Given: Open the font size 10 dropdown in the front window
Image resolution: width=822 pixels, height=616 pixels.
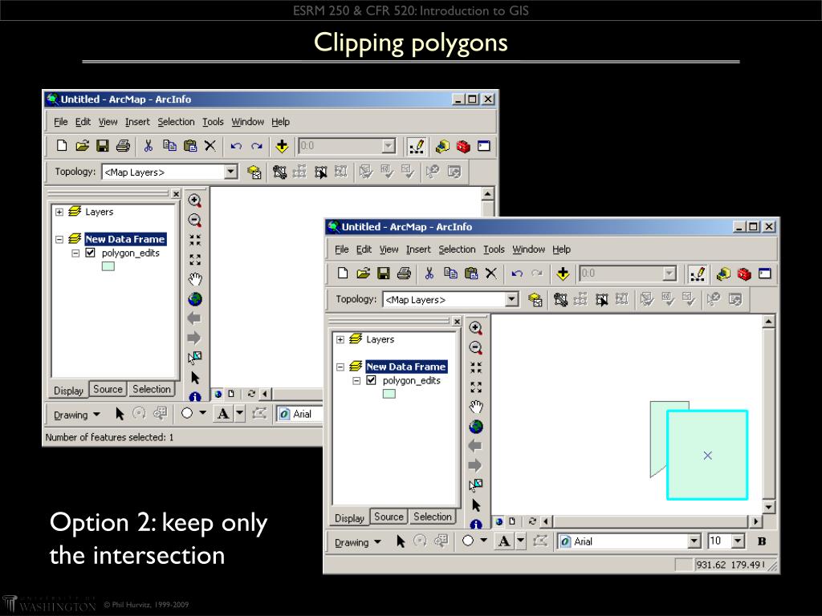Looking at the screenshot, I should (x=739, y=541).
